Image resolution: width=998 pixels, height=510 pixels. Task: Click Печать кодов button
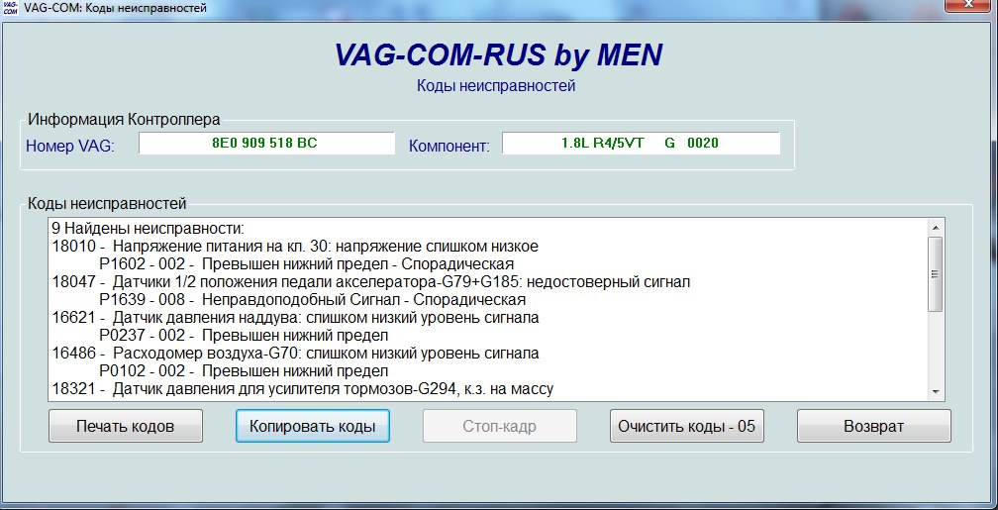126,426
